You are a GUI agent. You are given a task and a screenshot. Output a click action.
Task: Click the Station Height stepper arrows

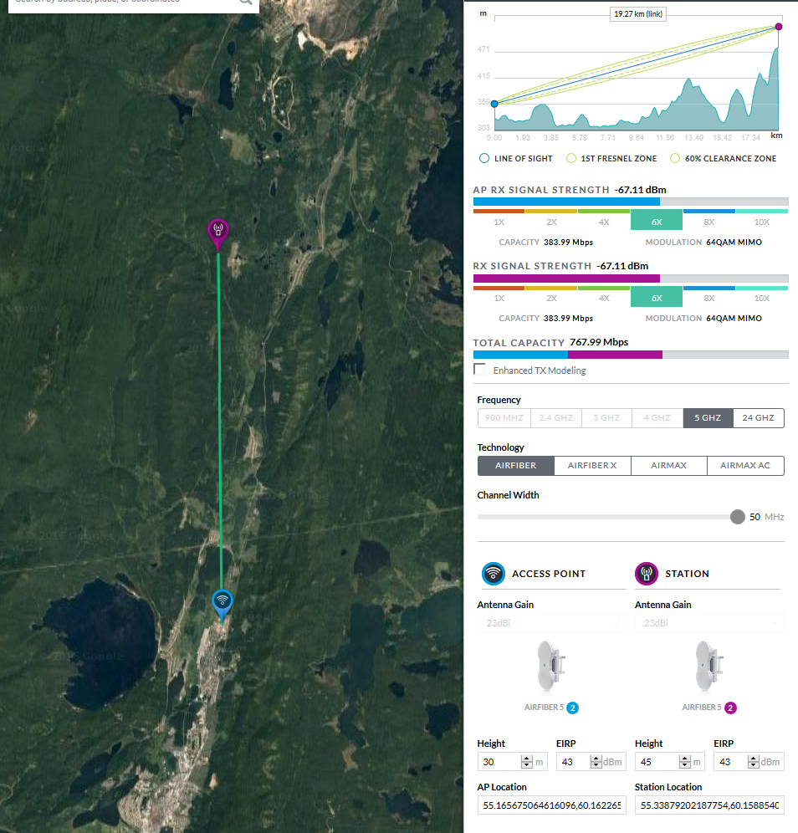[685, 762]
